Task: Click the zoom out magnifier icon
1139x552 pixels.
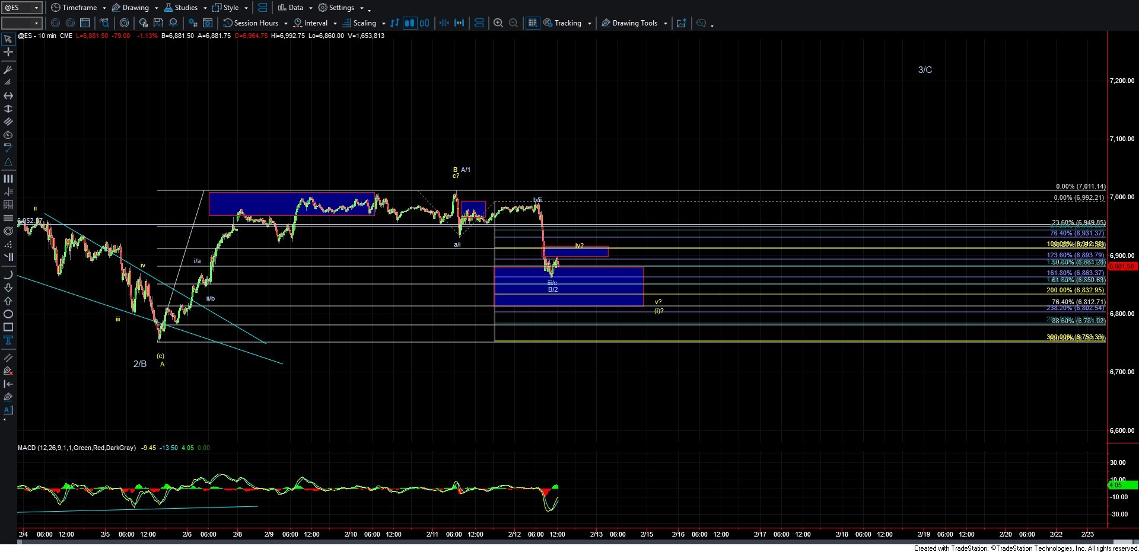Action: [x=514, y=23]
